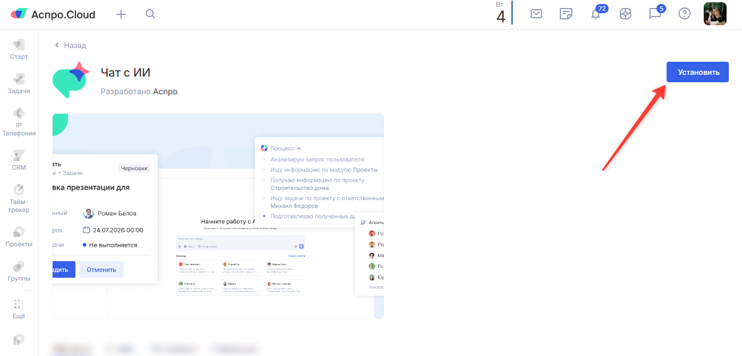Click the Михаил Федоров text
Screen dimensions: 742x356
click(x=294, y=206)
